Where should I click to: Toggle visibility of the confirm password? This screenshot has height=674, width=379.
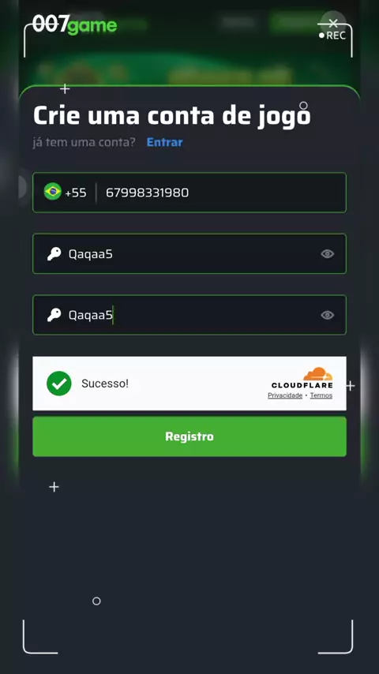click(x=328, y=315)
